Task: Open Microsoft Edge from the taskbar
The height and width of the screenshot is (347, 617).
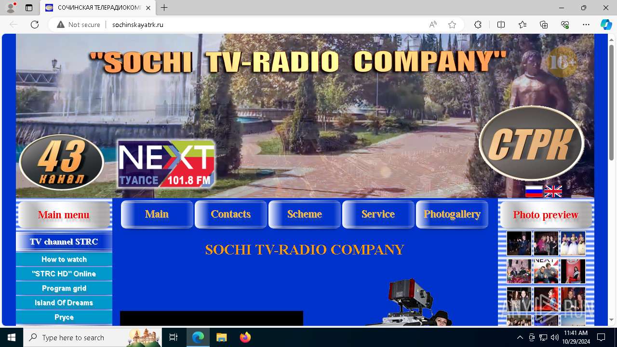Action: (x=198, y=337)
